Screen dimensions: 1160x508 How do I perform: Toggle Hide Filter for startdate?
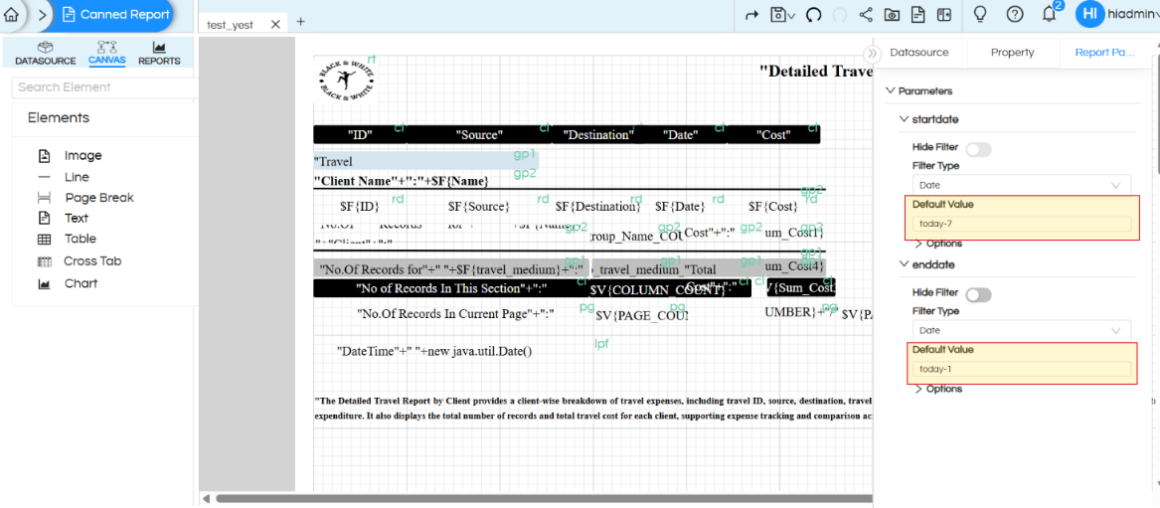coord(978,150)
